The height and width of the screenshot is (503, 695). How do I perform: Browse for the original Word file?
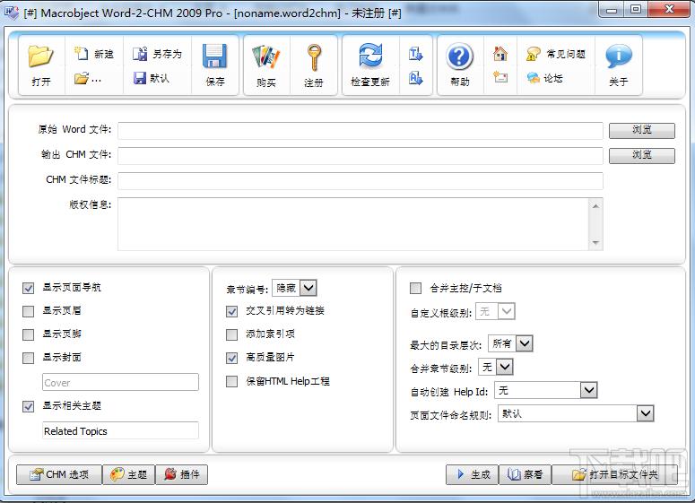pos(642,130)
